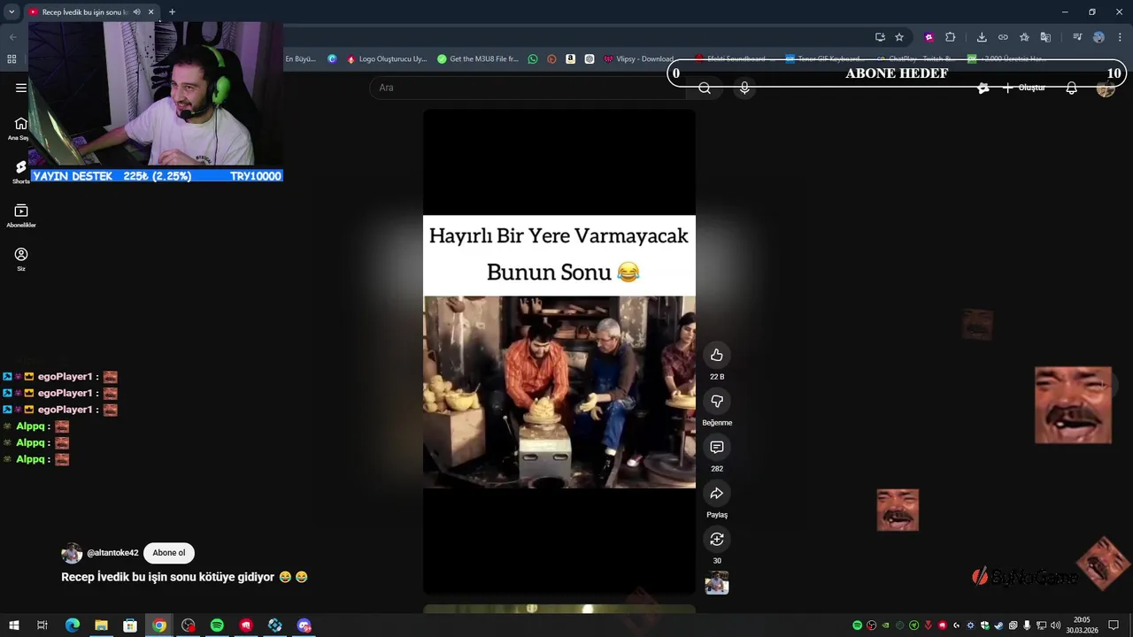Open Discord taskbar icon with 9+ badge
The height and width of the screenshot is (637, 1133).
pos(304,625)
